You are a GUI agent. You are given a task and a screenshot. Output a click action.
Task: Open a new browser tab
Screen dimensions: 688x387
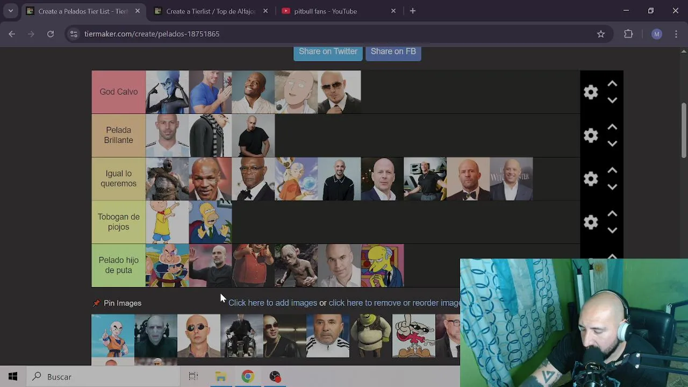tap(413, 11)
